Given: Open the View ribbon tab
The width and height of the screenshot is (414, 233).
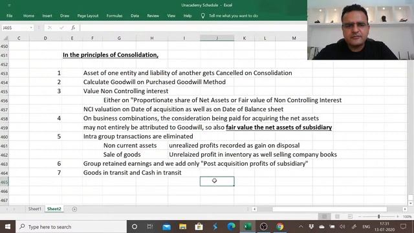Looking at the screenshot, I should [171, 16].
